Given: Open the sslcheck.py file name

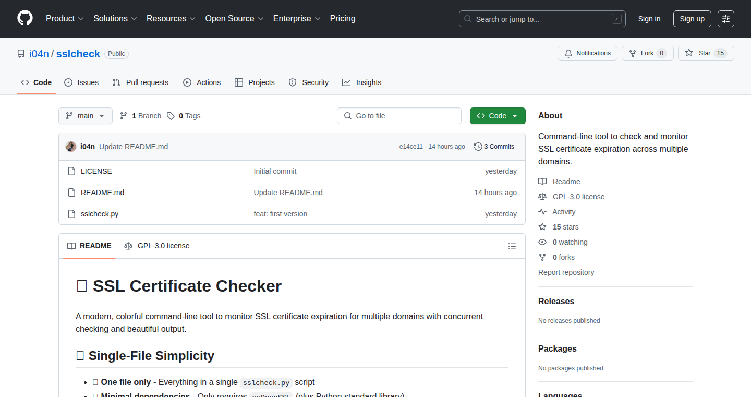Looking at the screenshot, I should pyautogui.click(x=100, y=214).
